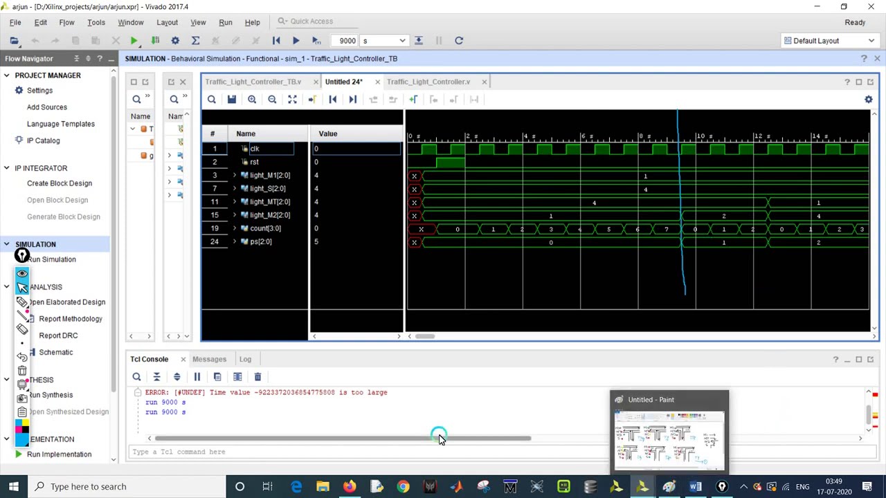The width and height of the screenshot is (886, 498).
Task: Click Zoom Out icon in waveform toolbar
Action: tap(272, 100)
